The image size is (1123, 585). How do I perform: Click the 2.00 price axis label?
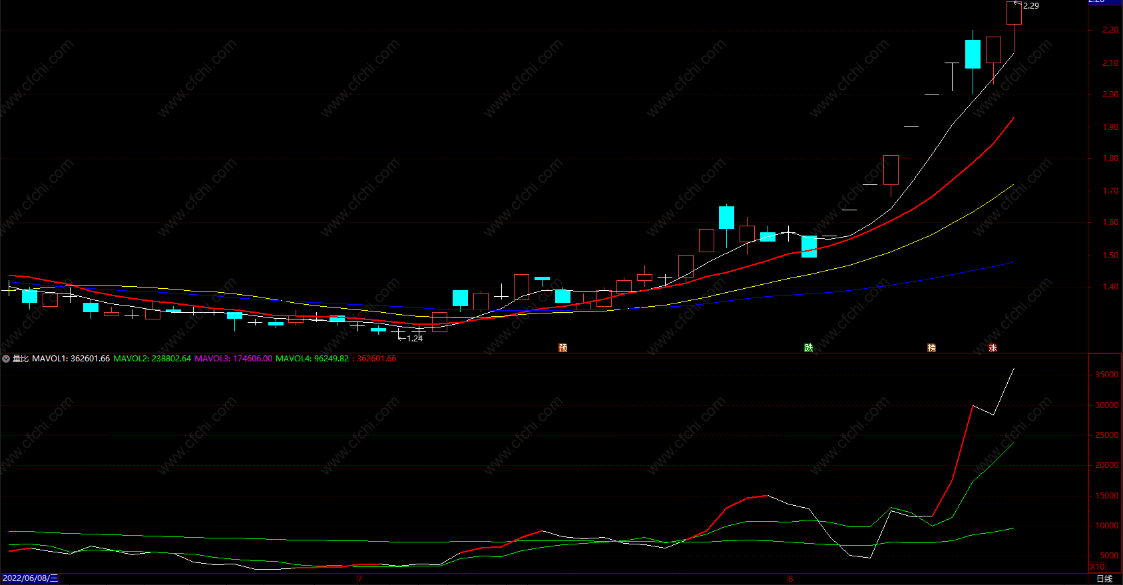[1110, 95]
